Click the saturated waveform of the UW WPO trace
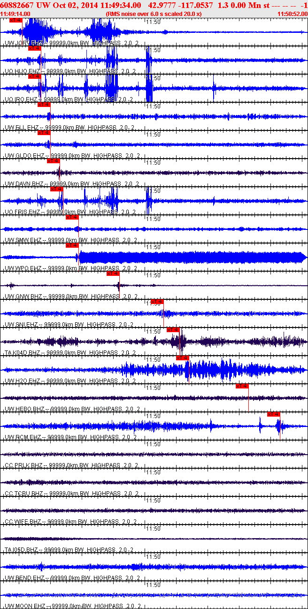This screenshot has width=308, height=609. tap(192, 257)
